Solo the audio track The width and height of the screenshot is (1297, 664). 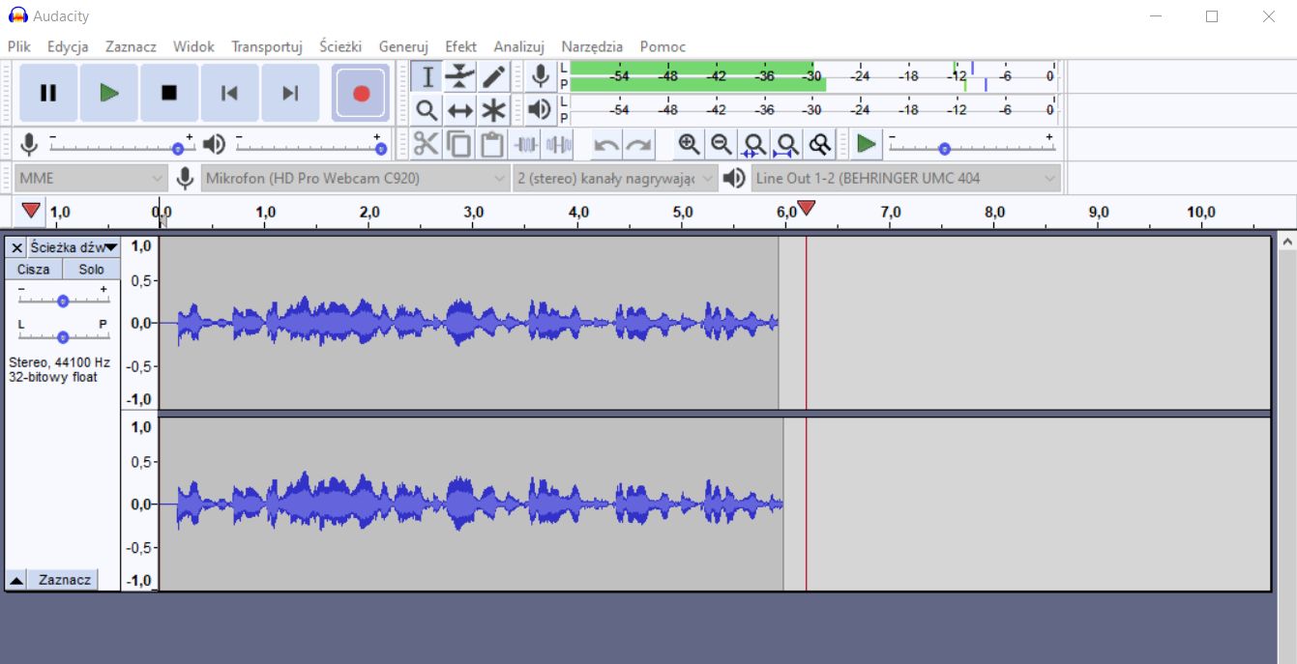(x=91, y=269)
